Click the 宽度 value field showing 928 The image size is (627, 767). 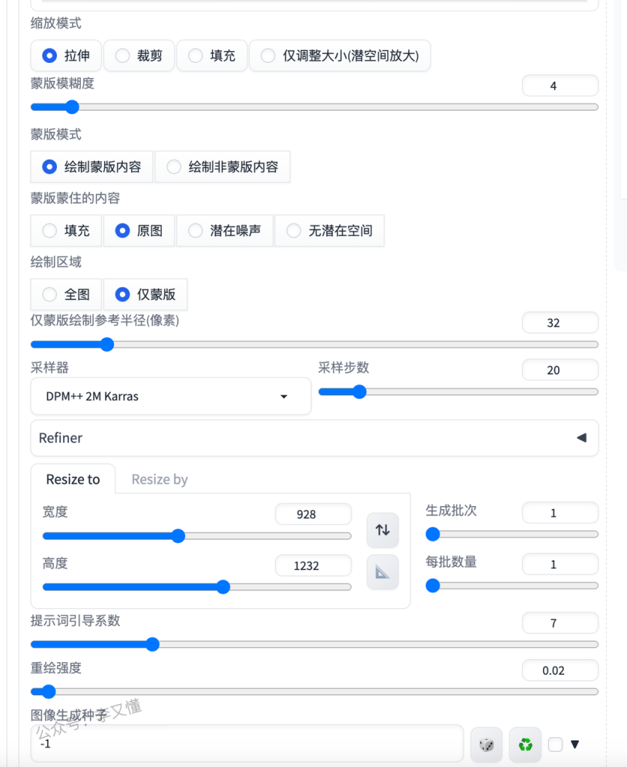tap(313, 515)
